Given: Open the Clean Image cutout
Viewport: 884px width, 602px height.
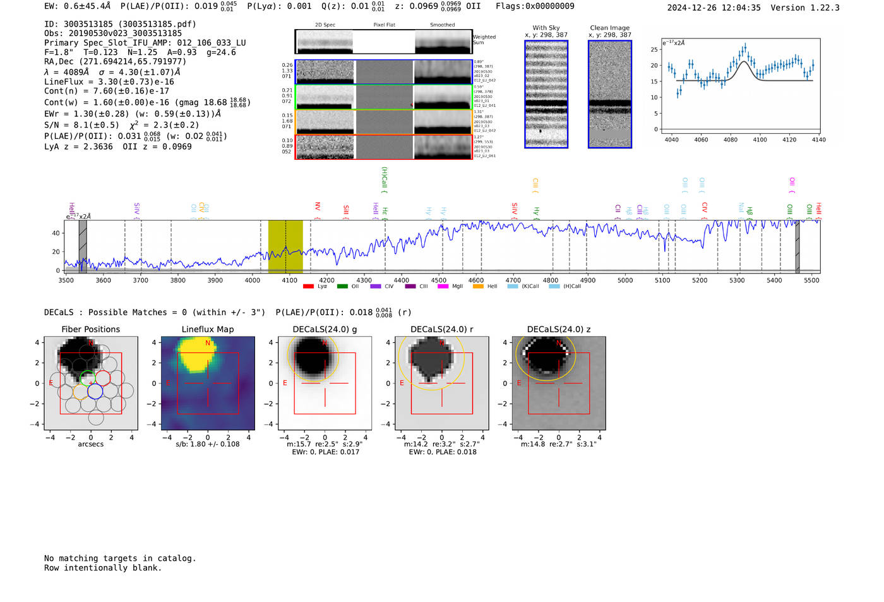Looking at the screenshot, I should point(610,94).
